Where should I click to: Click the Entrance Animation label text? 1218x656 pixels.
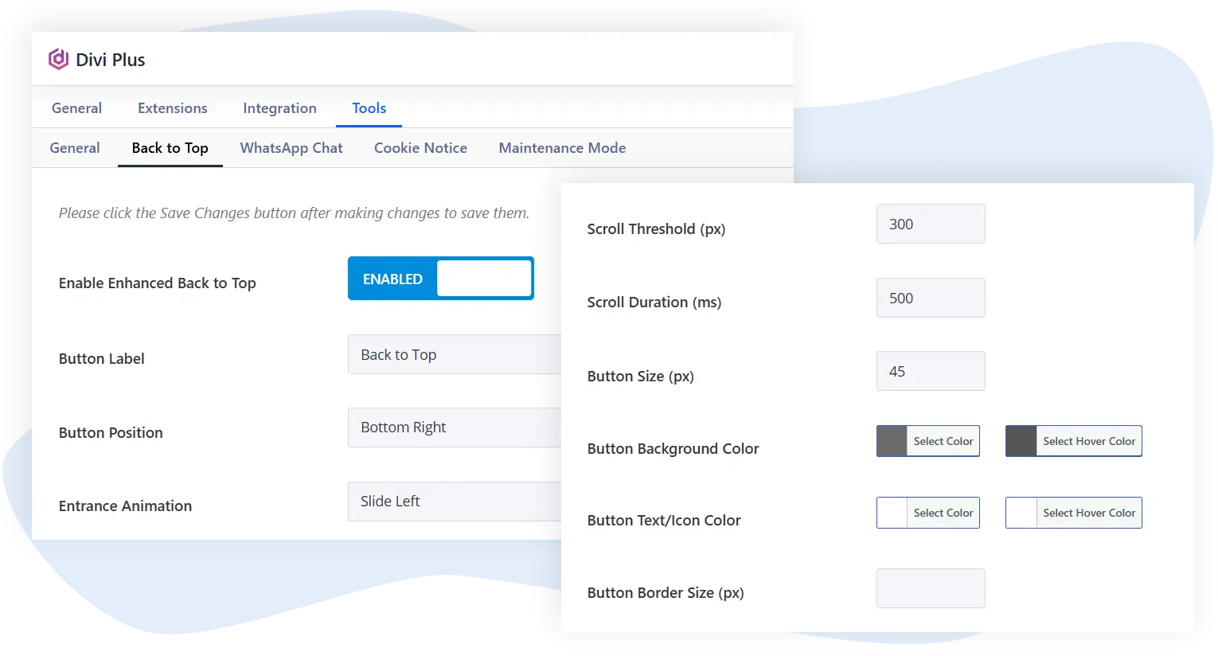[125, 506]
